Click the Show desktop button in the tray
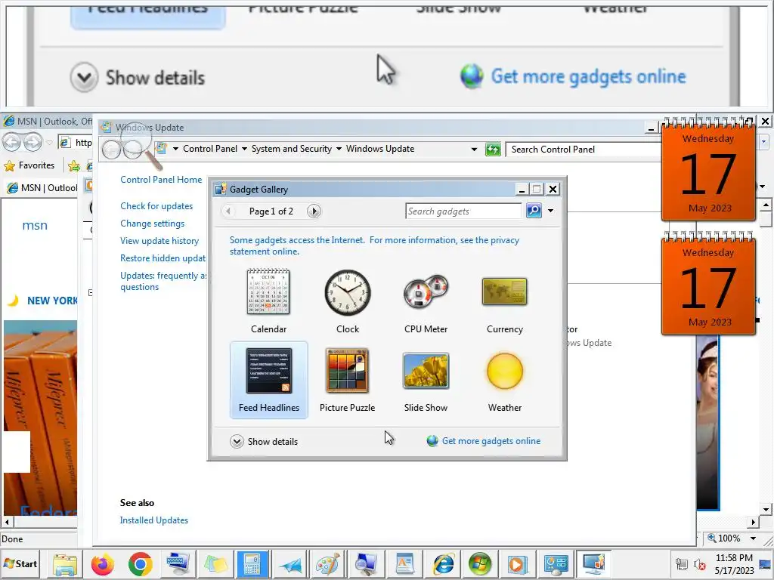Viewport: 774px width, 580px height. tap(766, 563)
